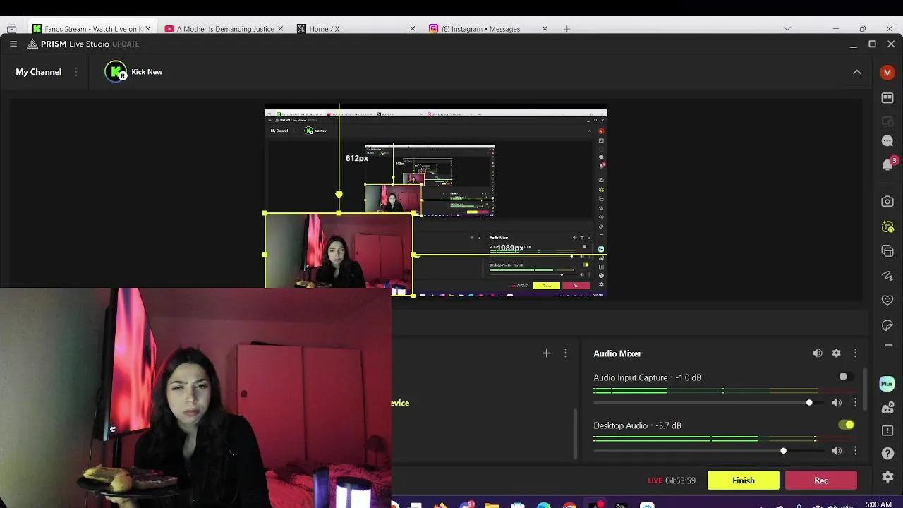
Task: Click the 5:00 AM taskbar clock
Action: pos(878,504)
